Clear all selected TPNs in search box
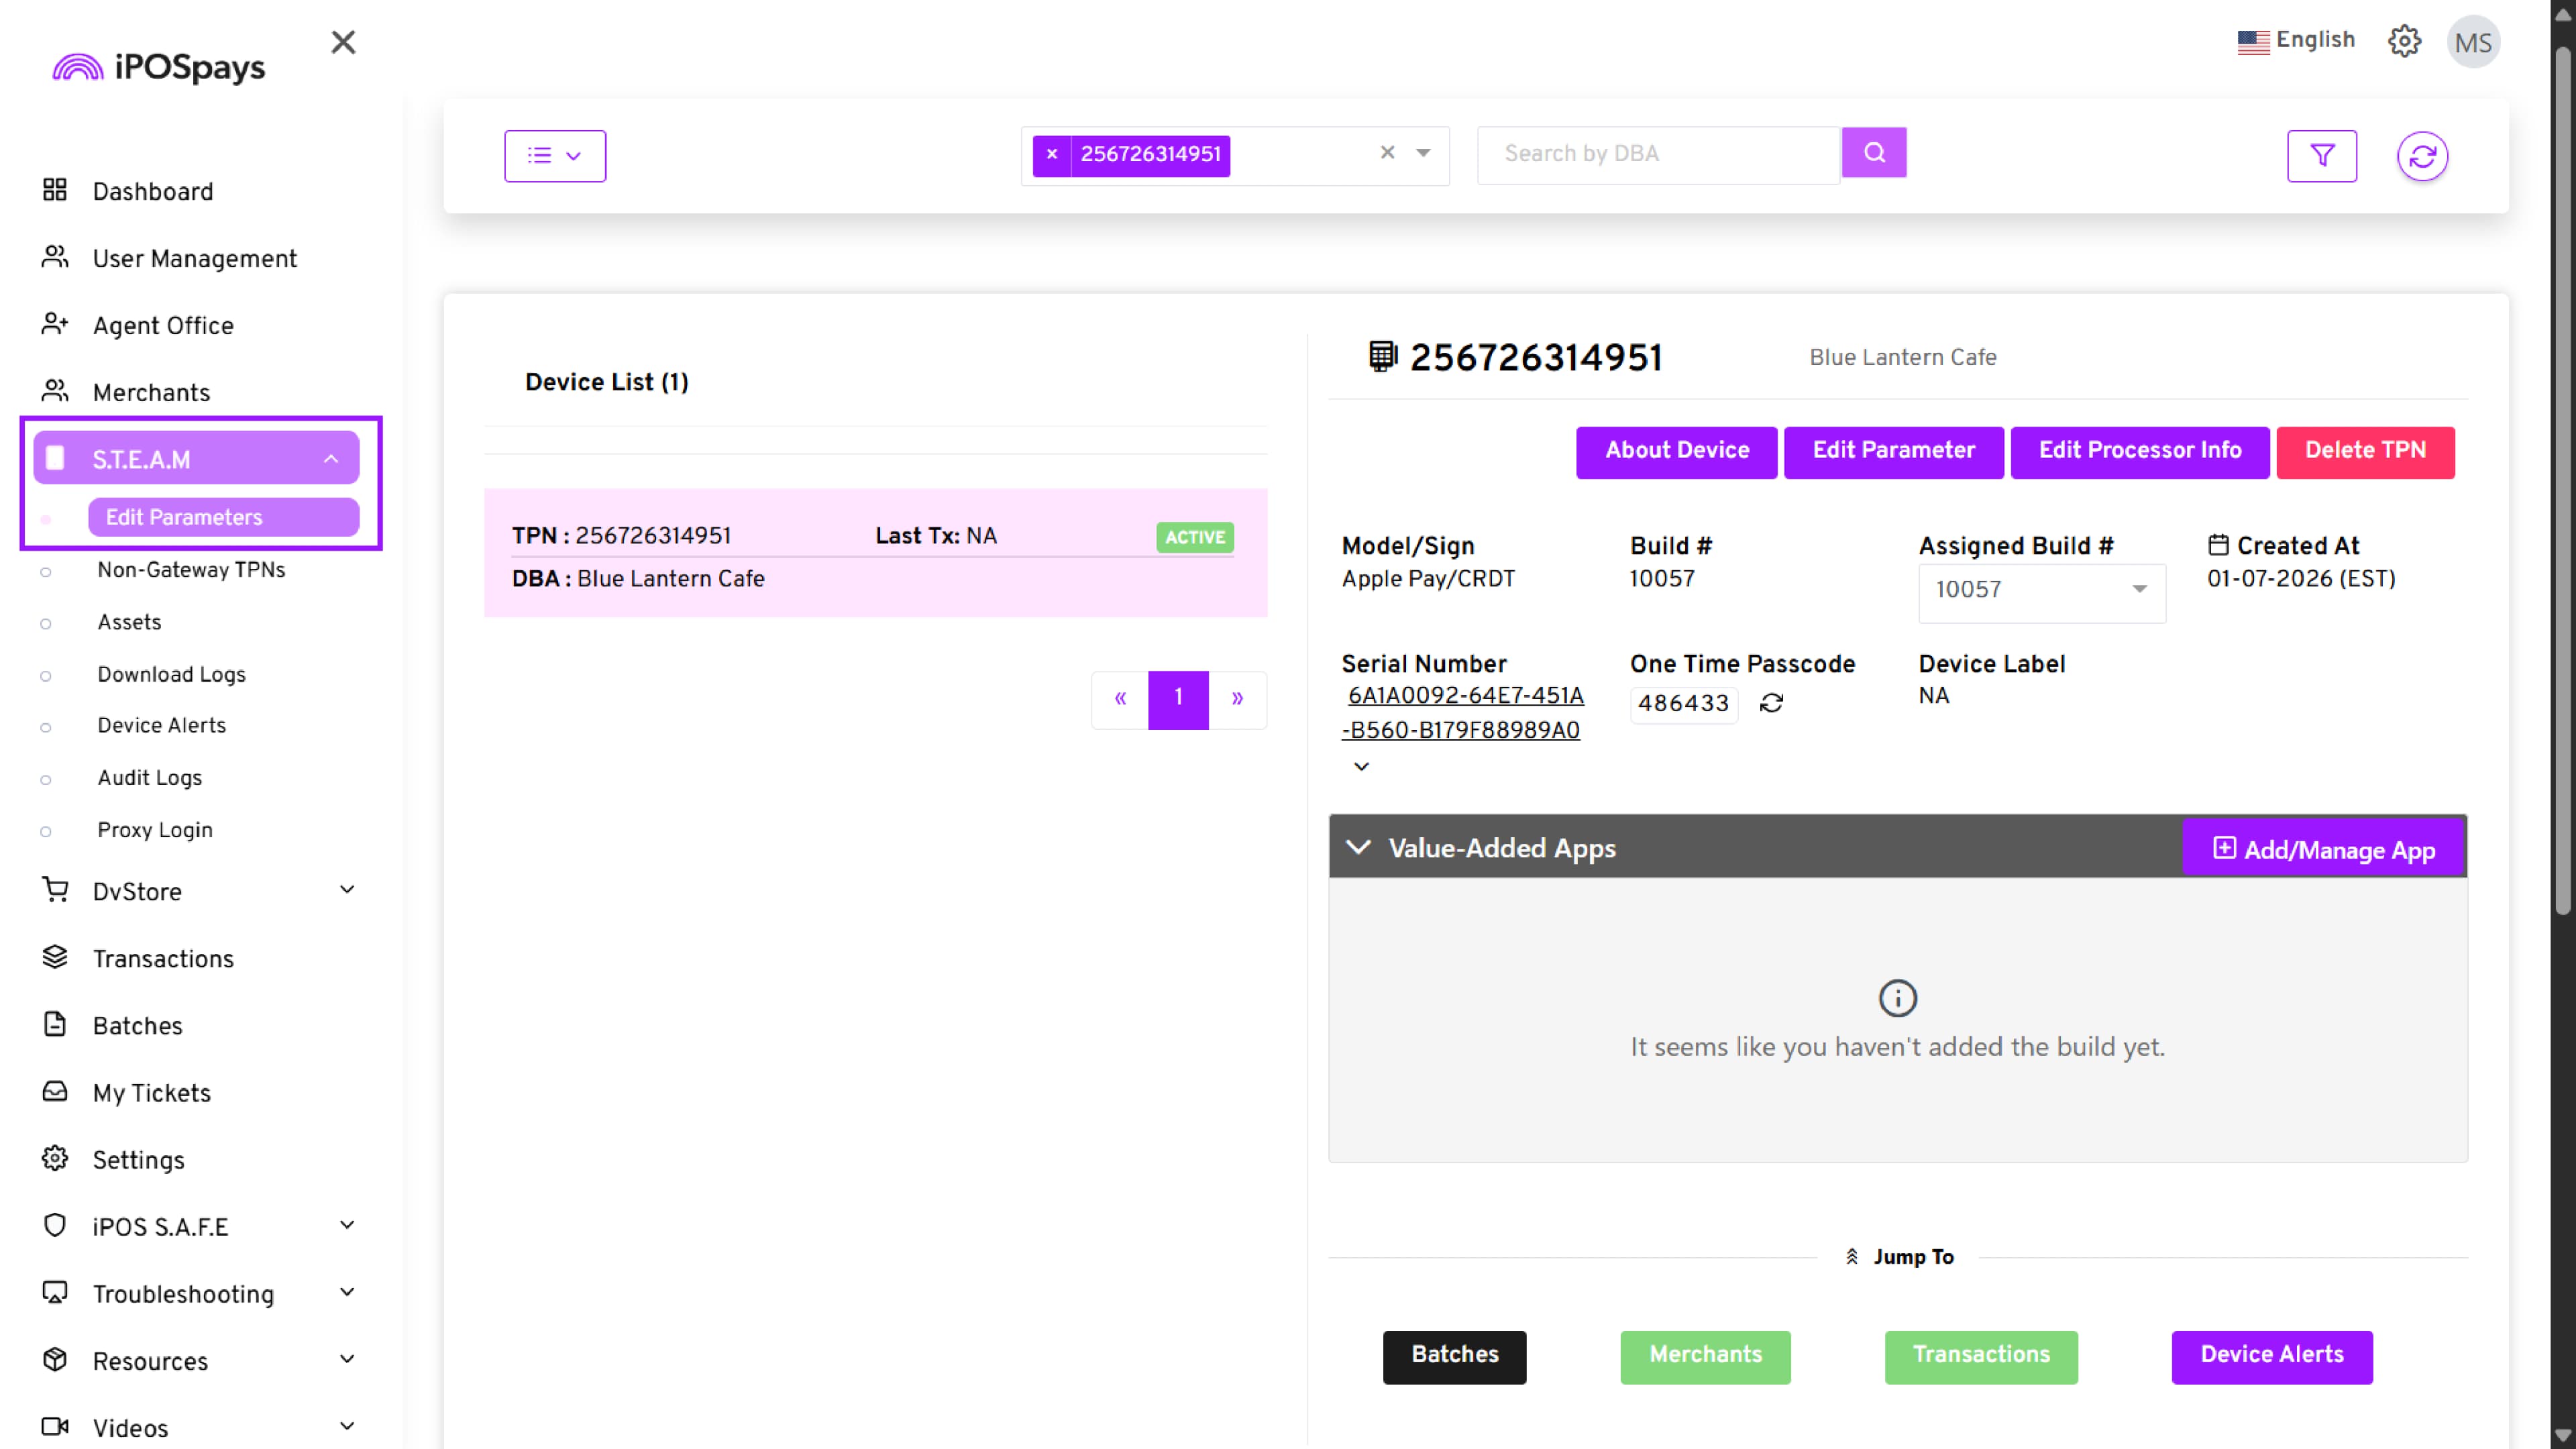The width and height of the screenshot is (2576, 1449). pyautogui.click(x=1386, y=152)
